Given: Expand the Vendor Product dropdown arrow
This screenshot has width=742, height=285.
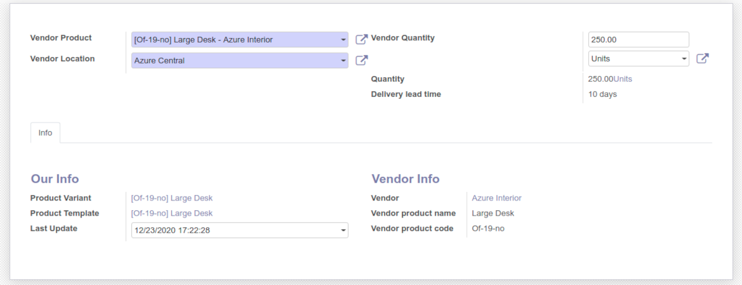Looking at the screenshot, I should (343, 40).
